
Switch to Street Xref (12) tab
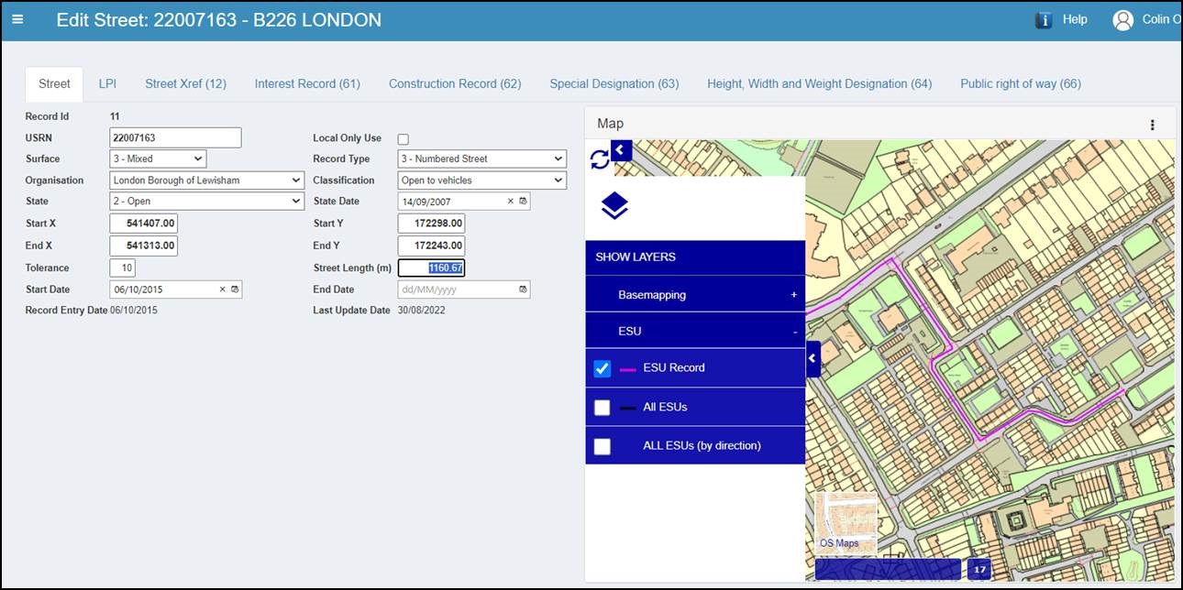(x=185, y=83)
